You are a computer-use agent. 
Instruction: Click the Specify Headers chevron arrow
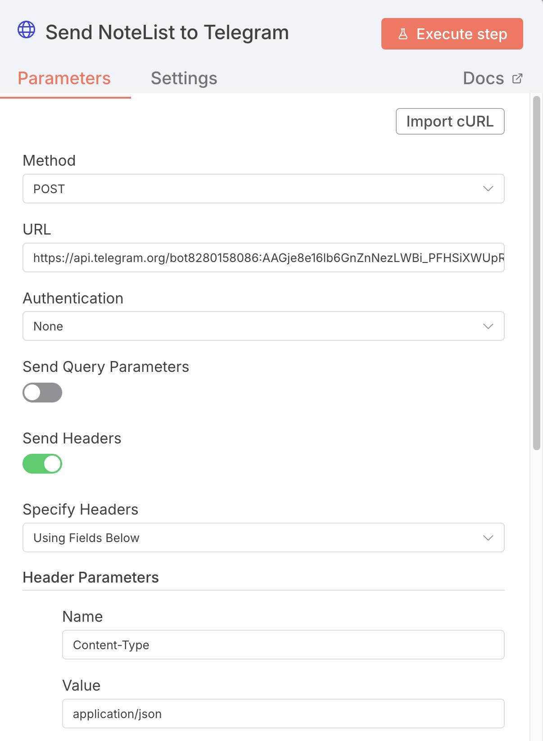coord(488,538)
